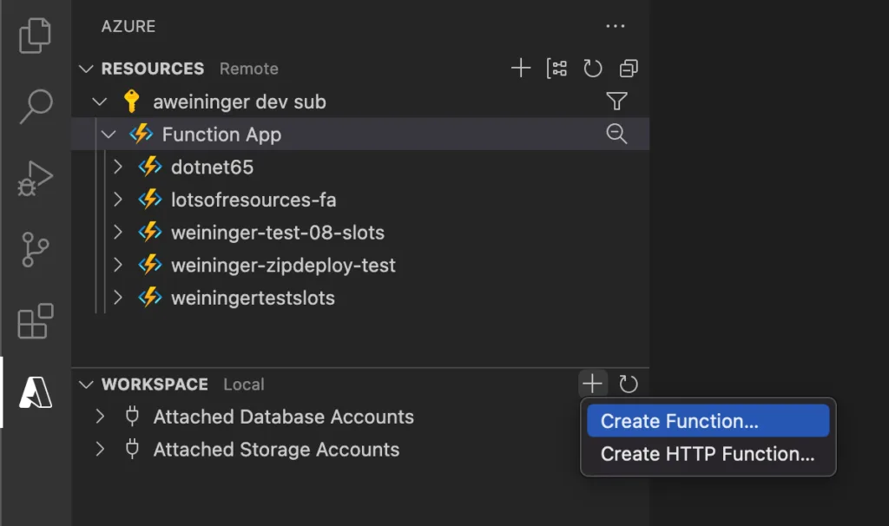The height and width of the screenshot is (526, 889).
Task: Expand the Attached Database Accounts node
Action: (100, 417)
